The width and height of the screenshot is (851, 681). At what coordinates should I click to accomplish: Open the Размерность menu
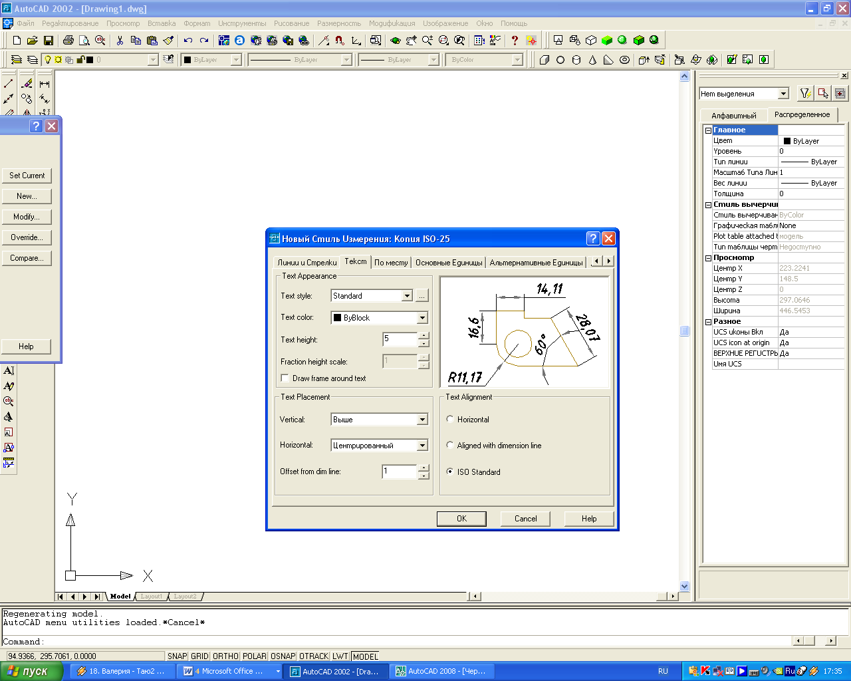(339, 23)
